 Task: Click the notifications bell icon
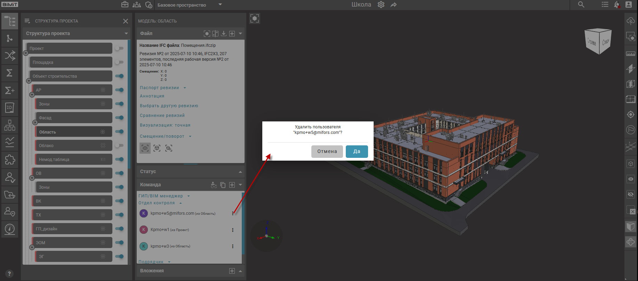(617, 5)
